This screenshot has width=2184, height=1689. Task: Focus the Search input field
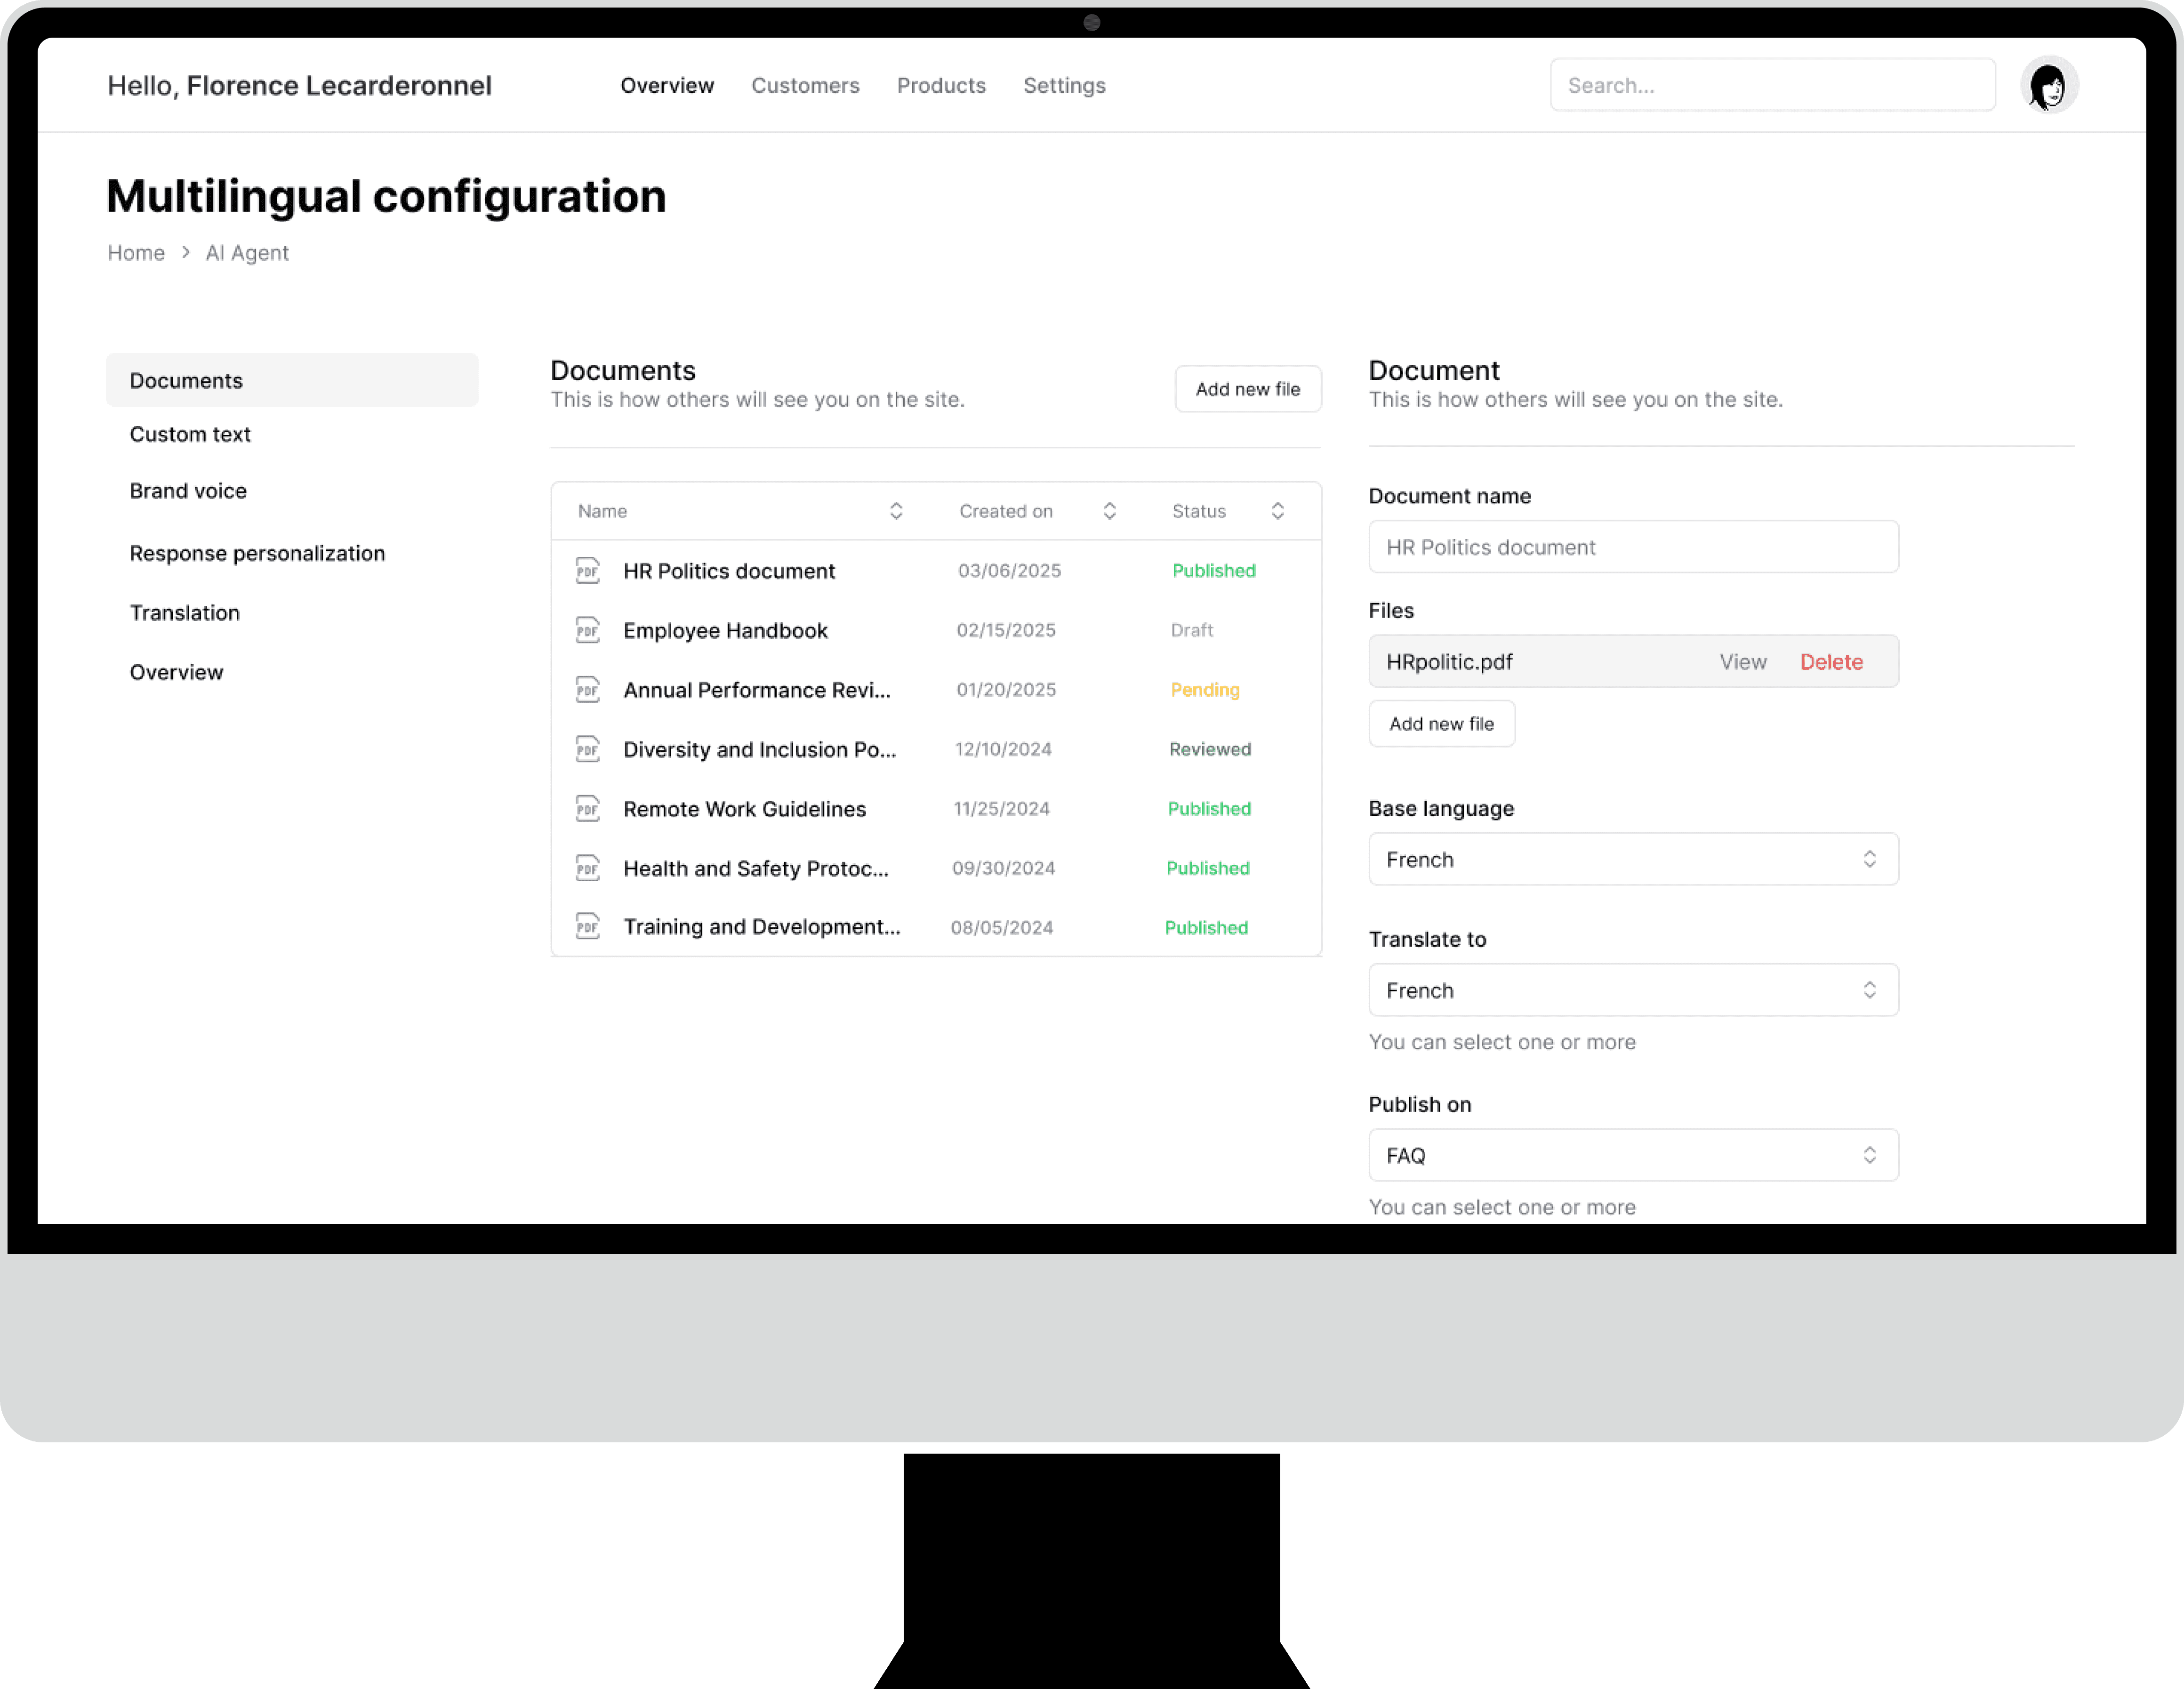(x=1771, y=86)
